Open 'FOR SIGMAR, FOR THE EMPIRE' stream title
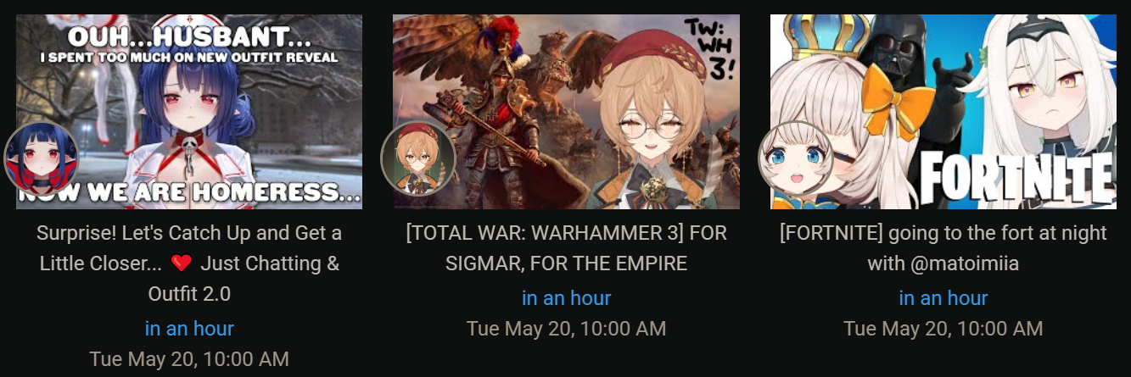Viewport: 1131px width, 377px height. [x=566, y=247]
